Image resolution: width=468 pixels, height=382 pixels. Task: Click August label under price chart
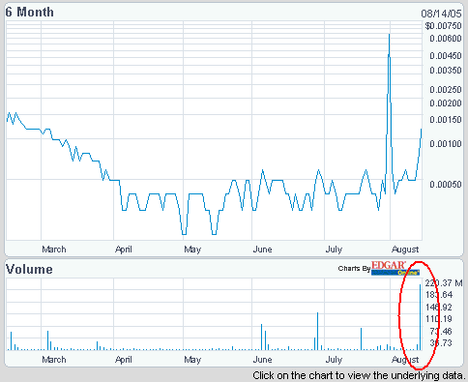(x=405, y=250)
